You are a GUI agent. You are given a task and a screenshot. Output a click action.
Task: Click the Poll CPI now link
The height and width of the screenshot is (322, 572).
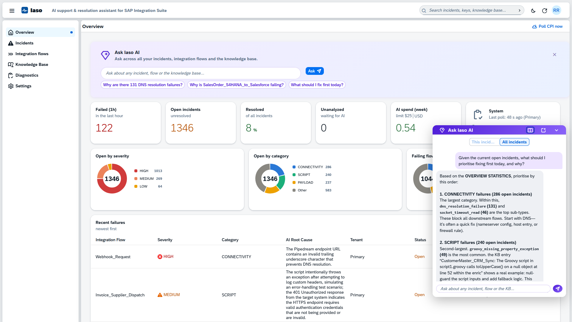click(x=547, y=26)
